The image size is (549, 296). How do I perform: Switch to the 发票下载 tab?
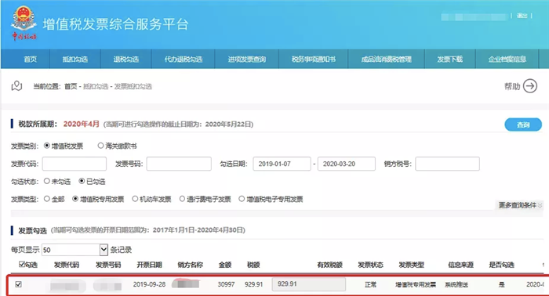(x=450, y=59)
